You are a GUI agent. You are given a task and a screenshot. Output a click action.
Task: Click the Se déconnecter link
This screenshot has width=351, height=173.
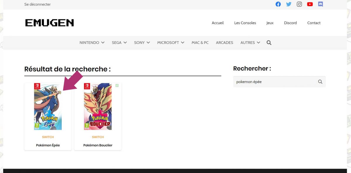click(x=37, y=4)
